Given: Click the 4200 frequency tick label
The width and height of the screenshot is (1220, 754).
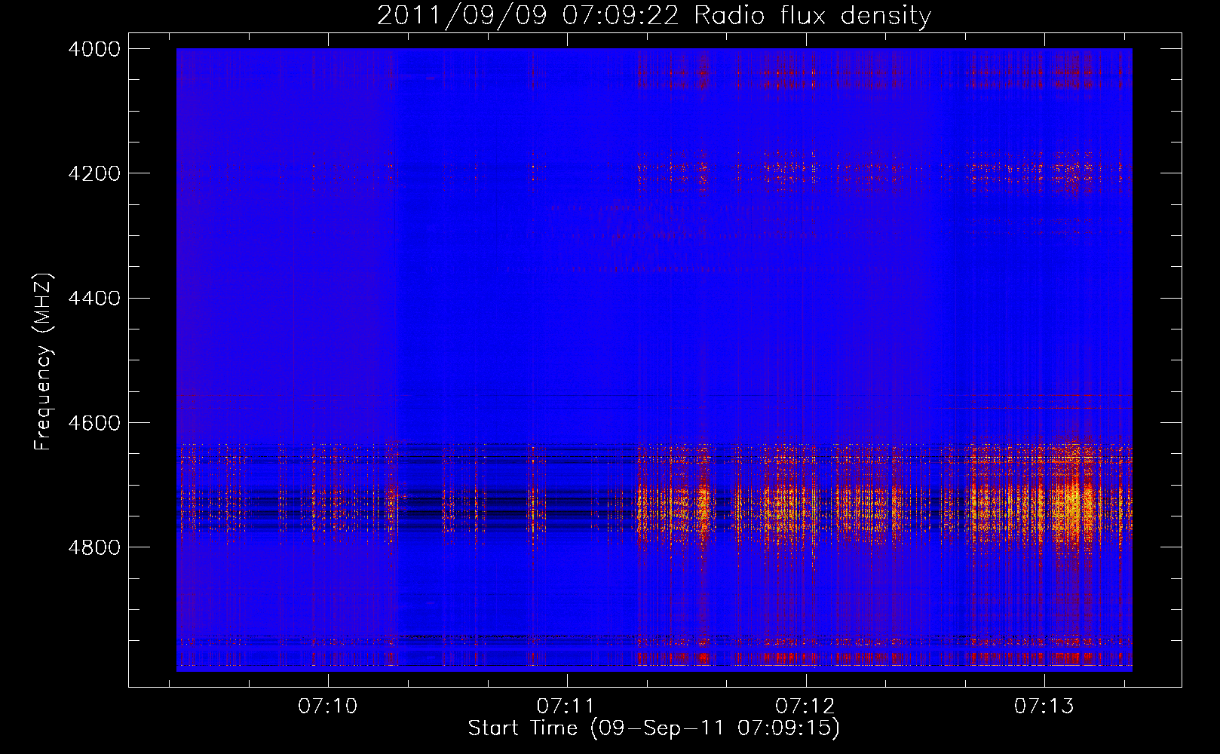Looking at the screenshot, I should point(94,173).
